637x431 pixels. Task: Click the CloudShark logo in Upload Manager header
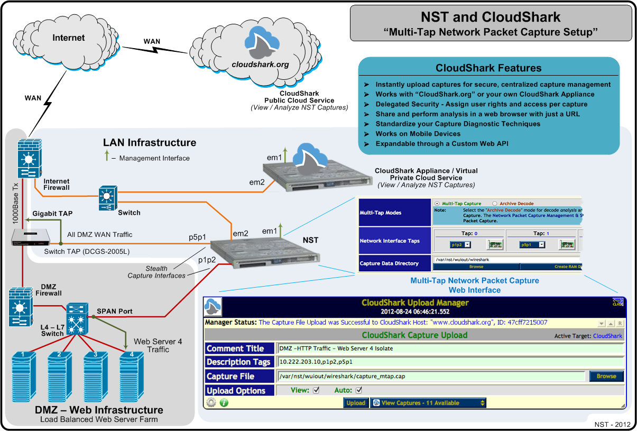(213, 307)
